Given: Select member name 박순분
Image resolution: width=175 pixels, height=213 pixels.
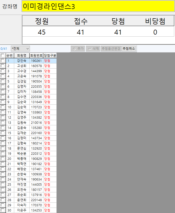Looking at the screenshot, I should click(x=22, y=154).
